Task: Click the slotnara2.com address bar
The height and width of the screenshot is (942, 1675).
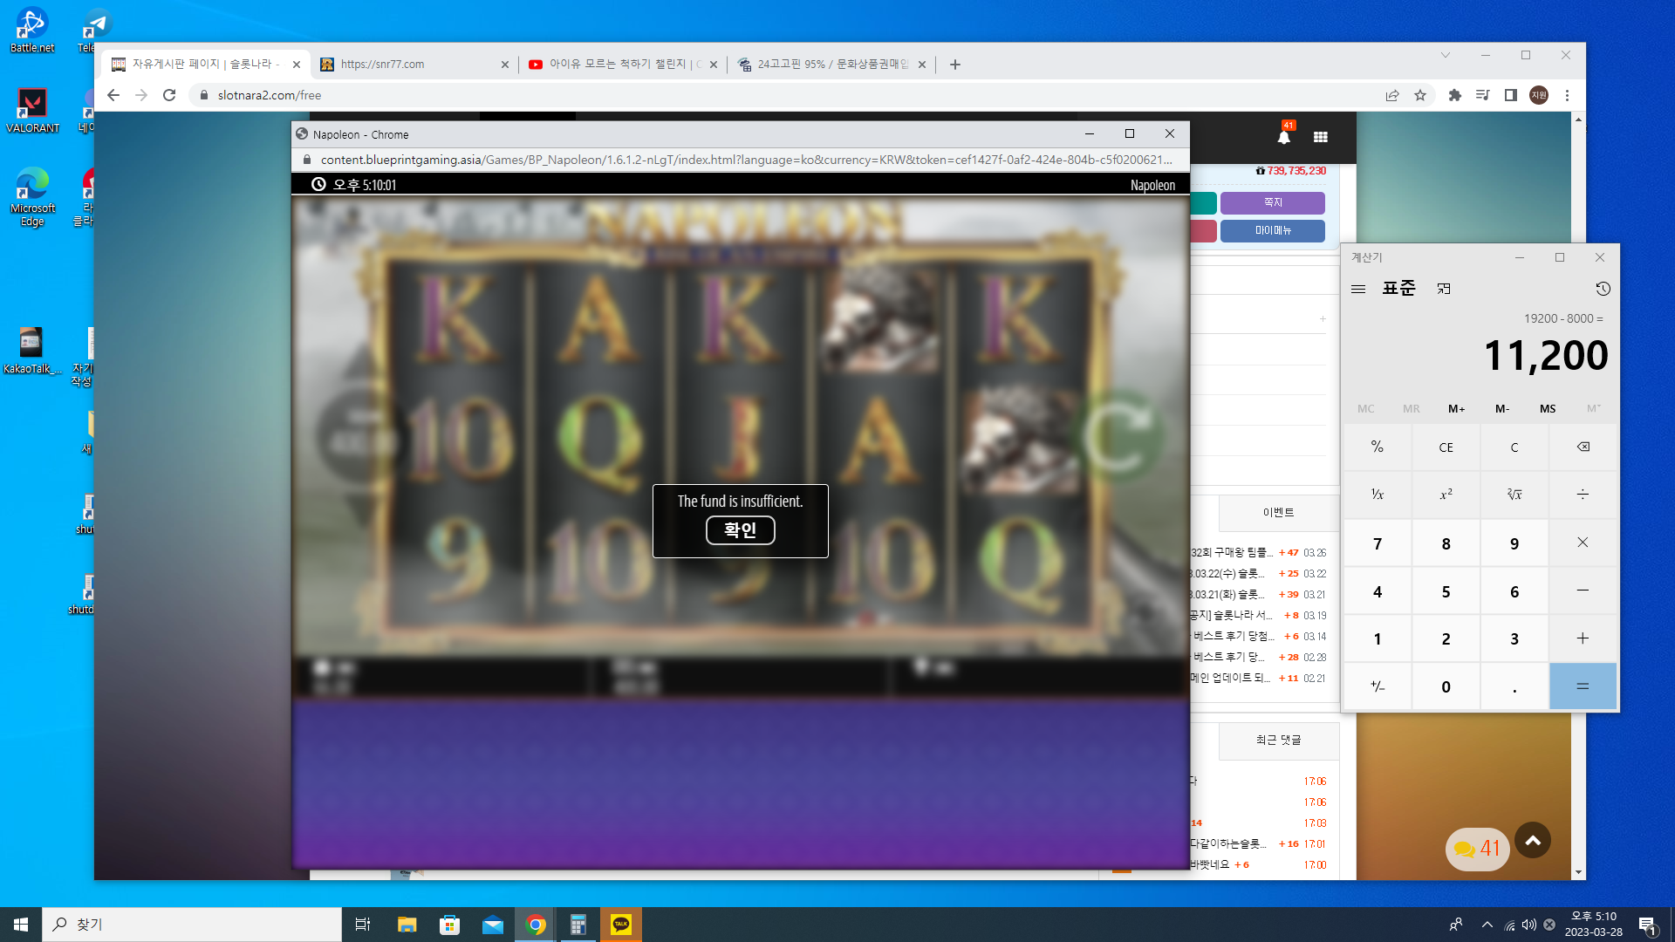Action: (x=785, y=95)
